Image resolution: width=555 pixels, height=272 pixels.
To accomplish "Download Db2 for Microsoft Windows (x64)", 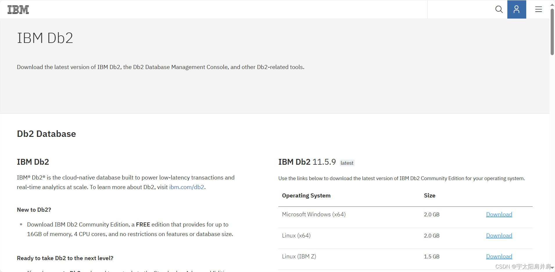I will click(499, 214).
